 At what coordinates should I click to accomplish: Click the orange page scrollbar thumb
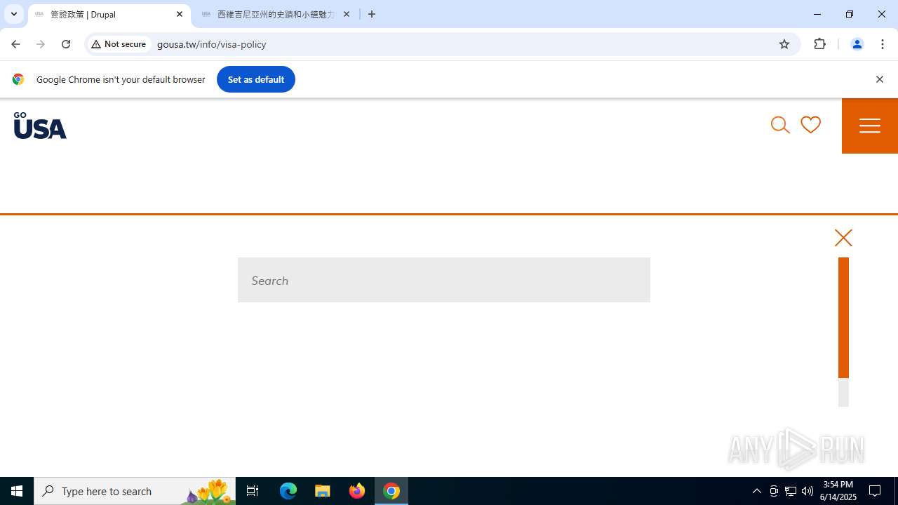pos(843,318)
